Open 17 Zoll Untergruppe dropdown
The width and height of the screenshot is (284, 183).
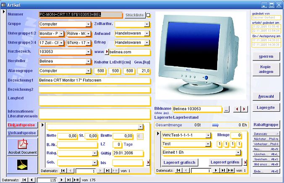coord(61,43)
